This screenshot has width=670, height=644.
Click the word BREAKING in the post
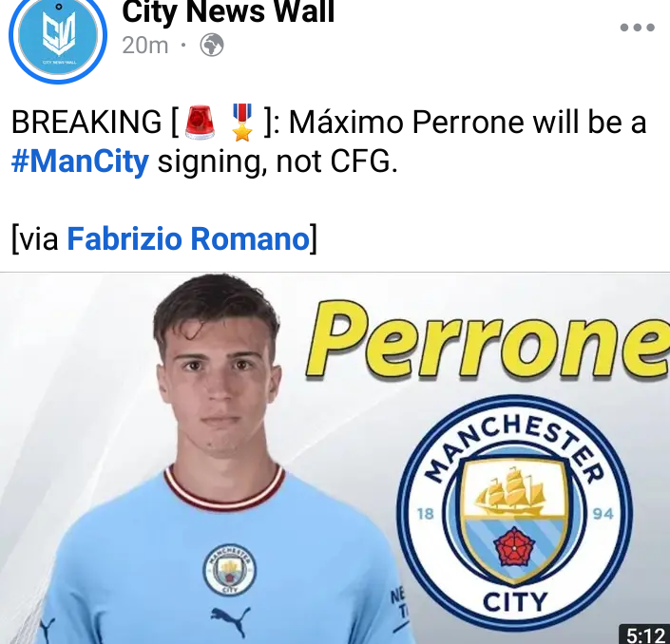pos(86,123)
